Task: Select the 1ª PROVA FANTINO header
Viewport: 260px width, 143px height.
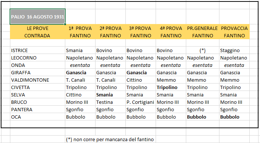Action: click(x=80, y=32)
